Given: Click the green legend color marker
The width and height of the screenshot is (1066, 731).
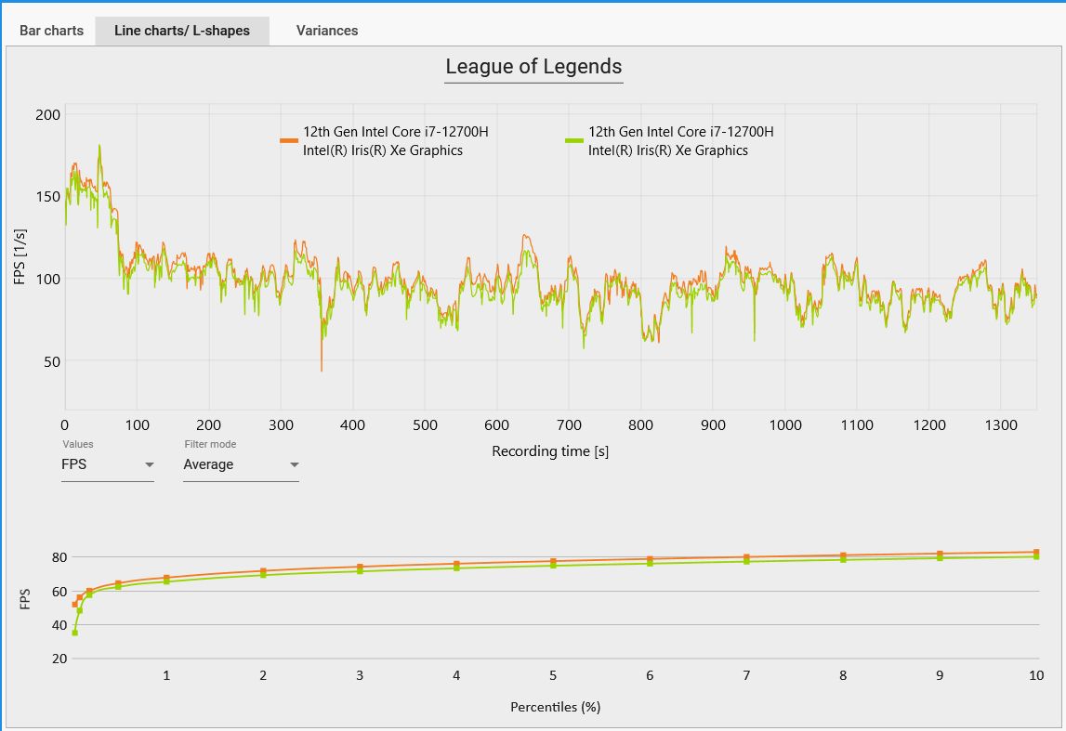Looking at the screenshot, I should tap(573, 140).
